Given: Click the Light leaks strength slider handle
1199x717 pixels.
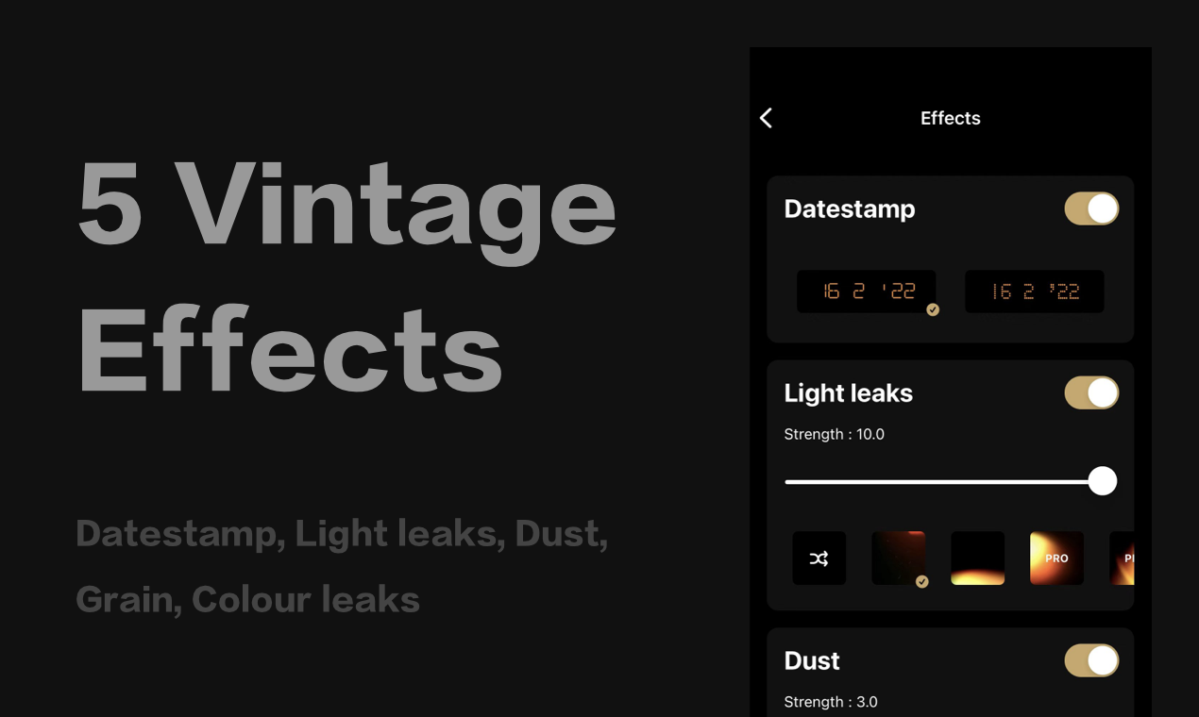Looking at the screenshot, I should (1102, 481).
